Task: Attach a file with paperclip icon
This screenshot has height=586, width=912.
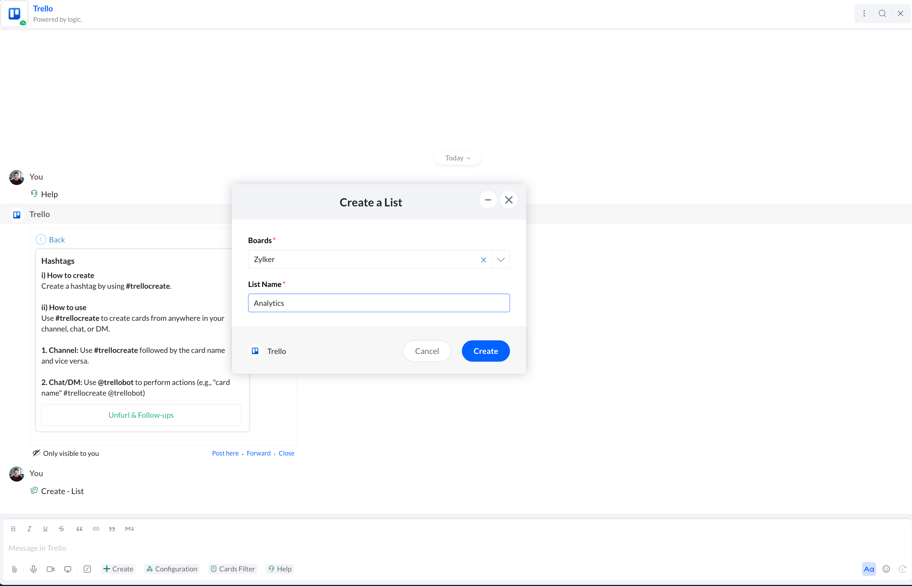Action: 14,569
